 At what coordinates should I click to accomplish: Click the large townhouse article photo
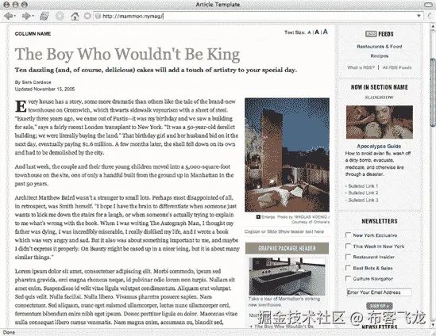287,155
